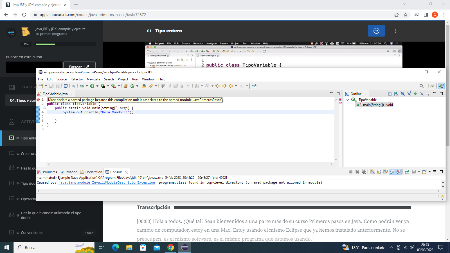Open the Debug configurations dropdown arrow
This screenshot has height=253, width=450.
[x=87, y=86]
